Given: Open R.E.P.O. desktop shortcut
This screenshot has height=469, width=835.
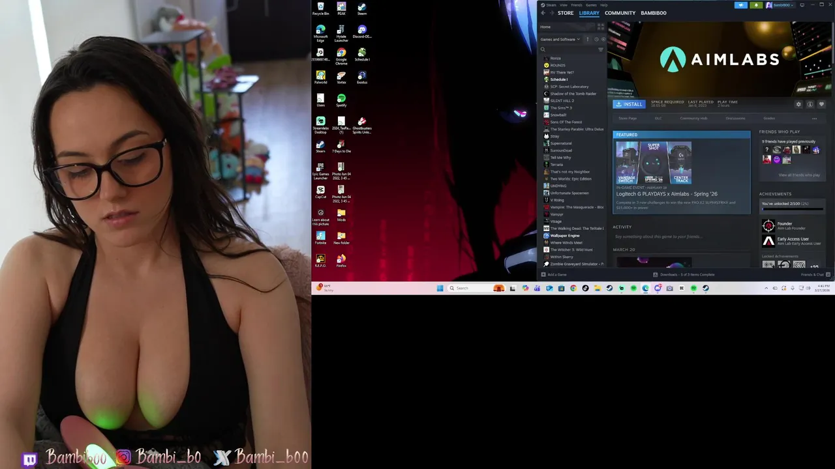Looking at the screenshot, I should tap(320, 261).
